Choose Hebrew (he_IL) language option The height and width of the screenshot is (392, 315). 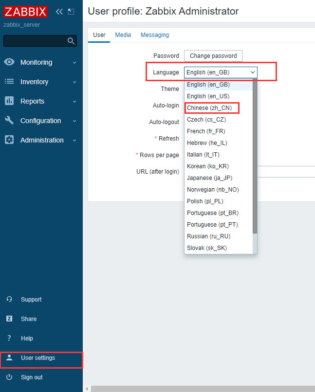[x=219, y=143]
